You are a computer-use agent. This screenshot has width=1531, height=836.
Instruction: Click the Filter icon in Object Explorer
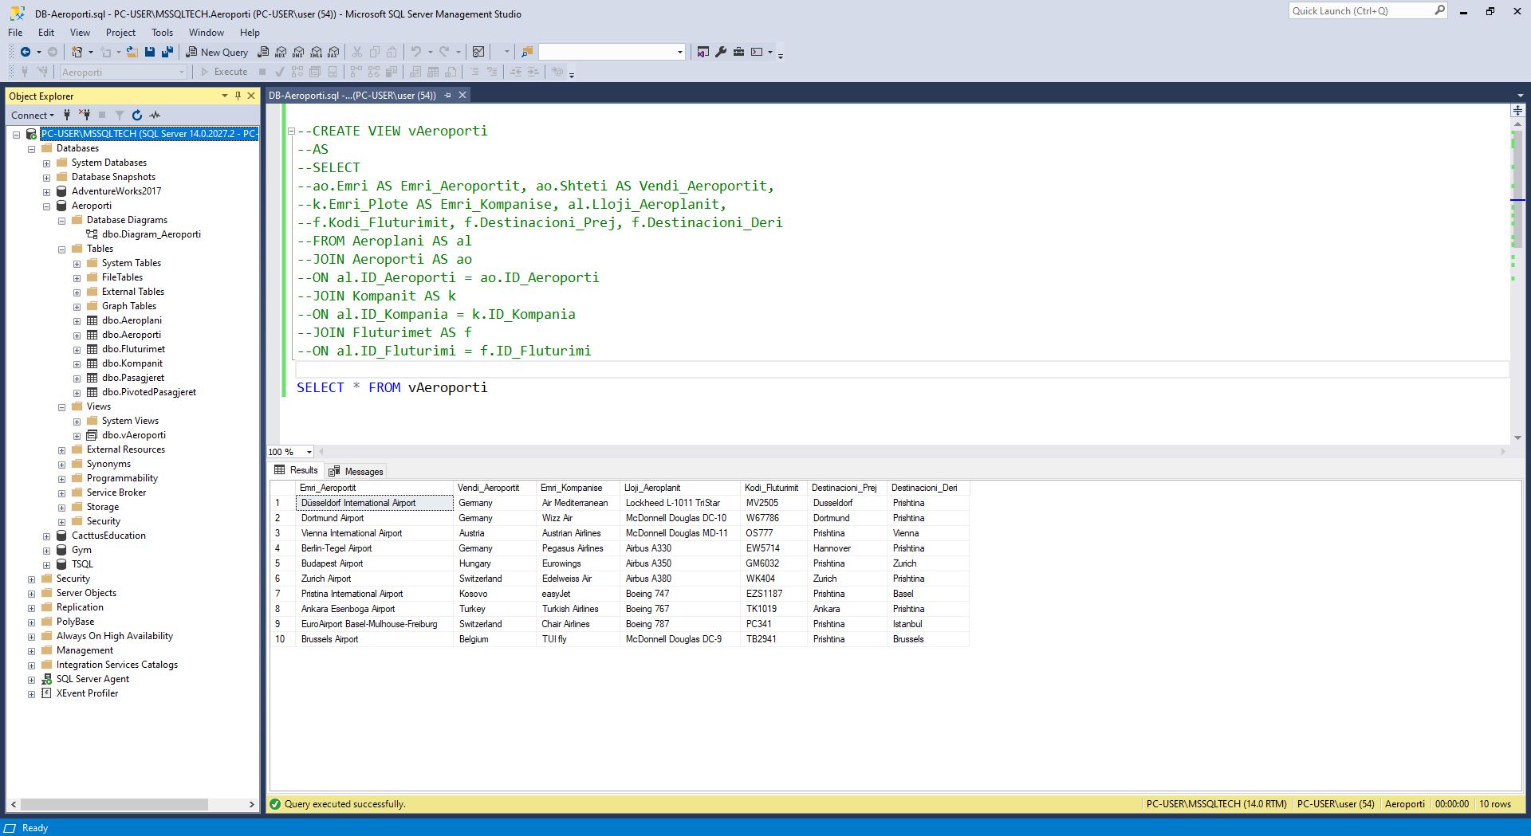pos(120,115)
